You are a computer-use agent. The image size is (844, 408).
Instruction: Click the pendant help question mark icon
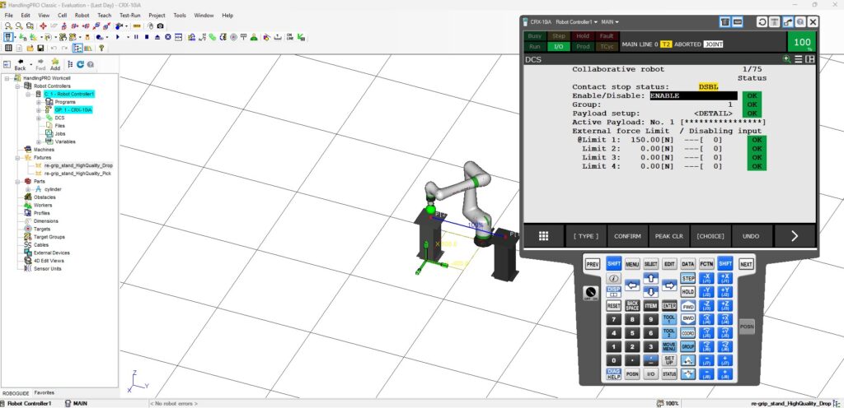pos(800,22)
